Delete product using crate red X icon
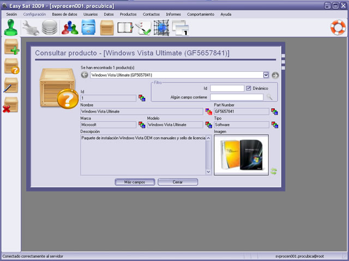The width and height of the screenshot is (349, 261). pyautogui.click(x=10, y=104)
